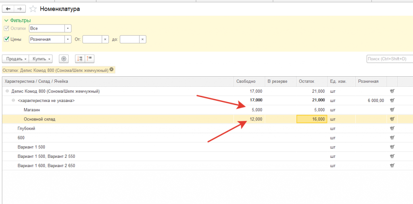Collapse the характеристика не указана node

click(x=13, y=100)
